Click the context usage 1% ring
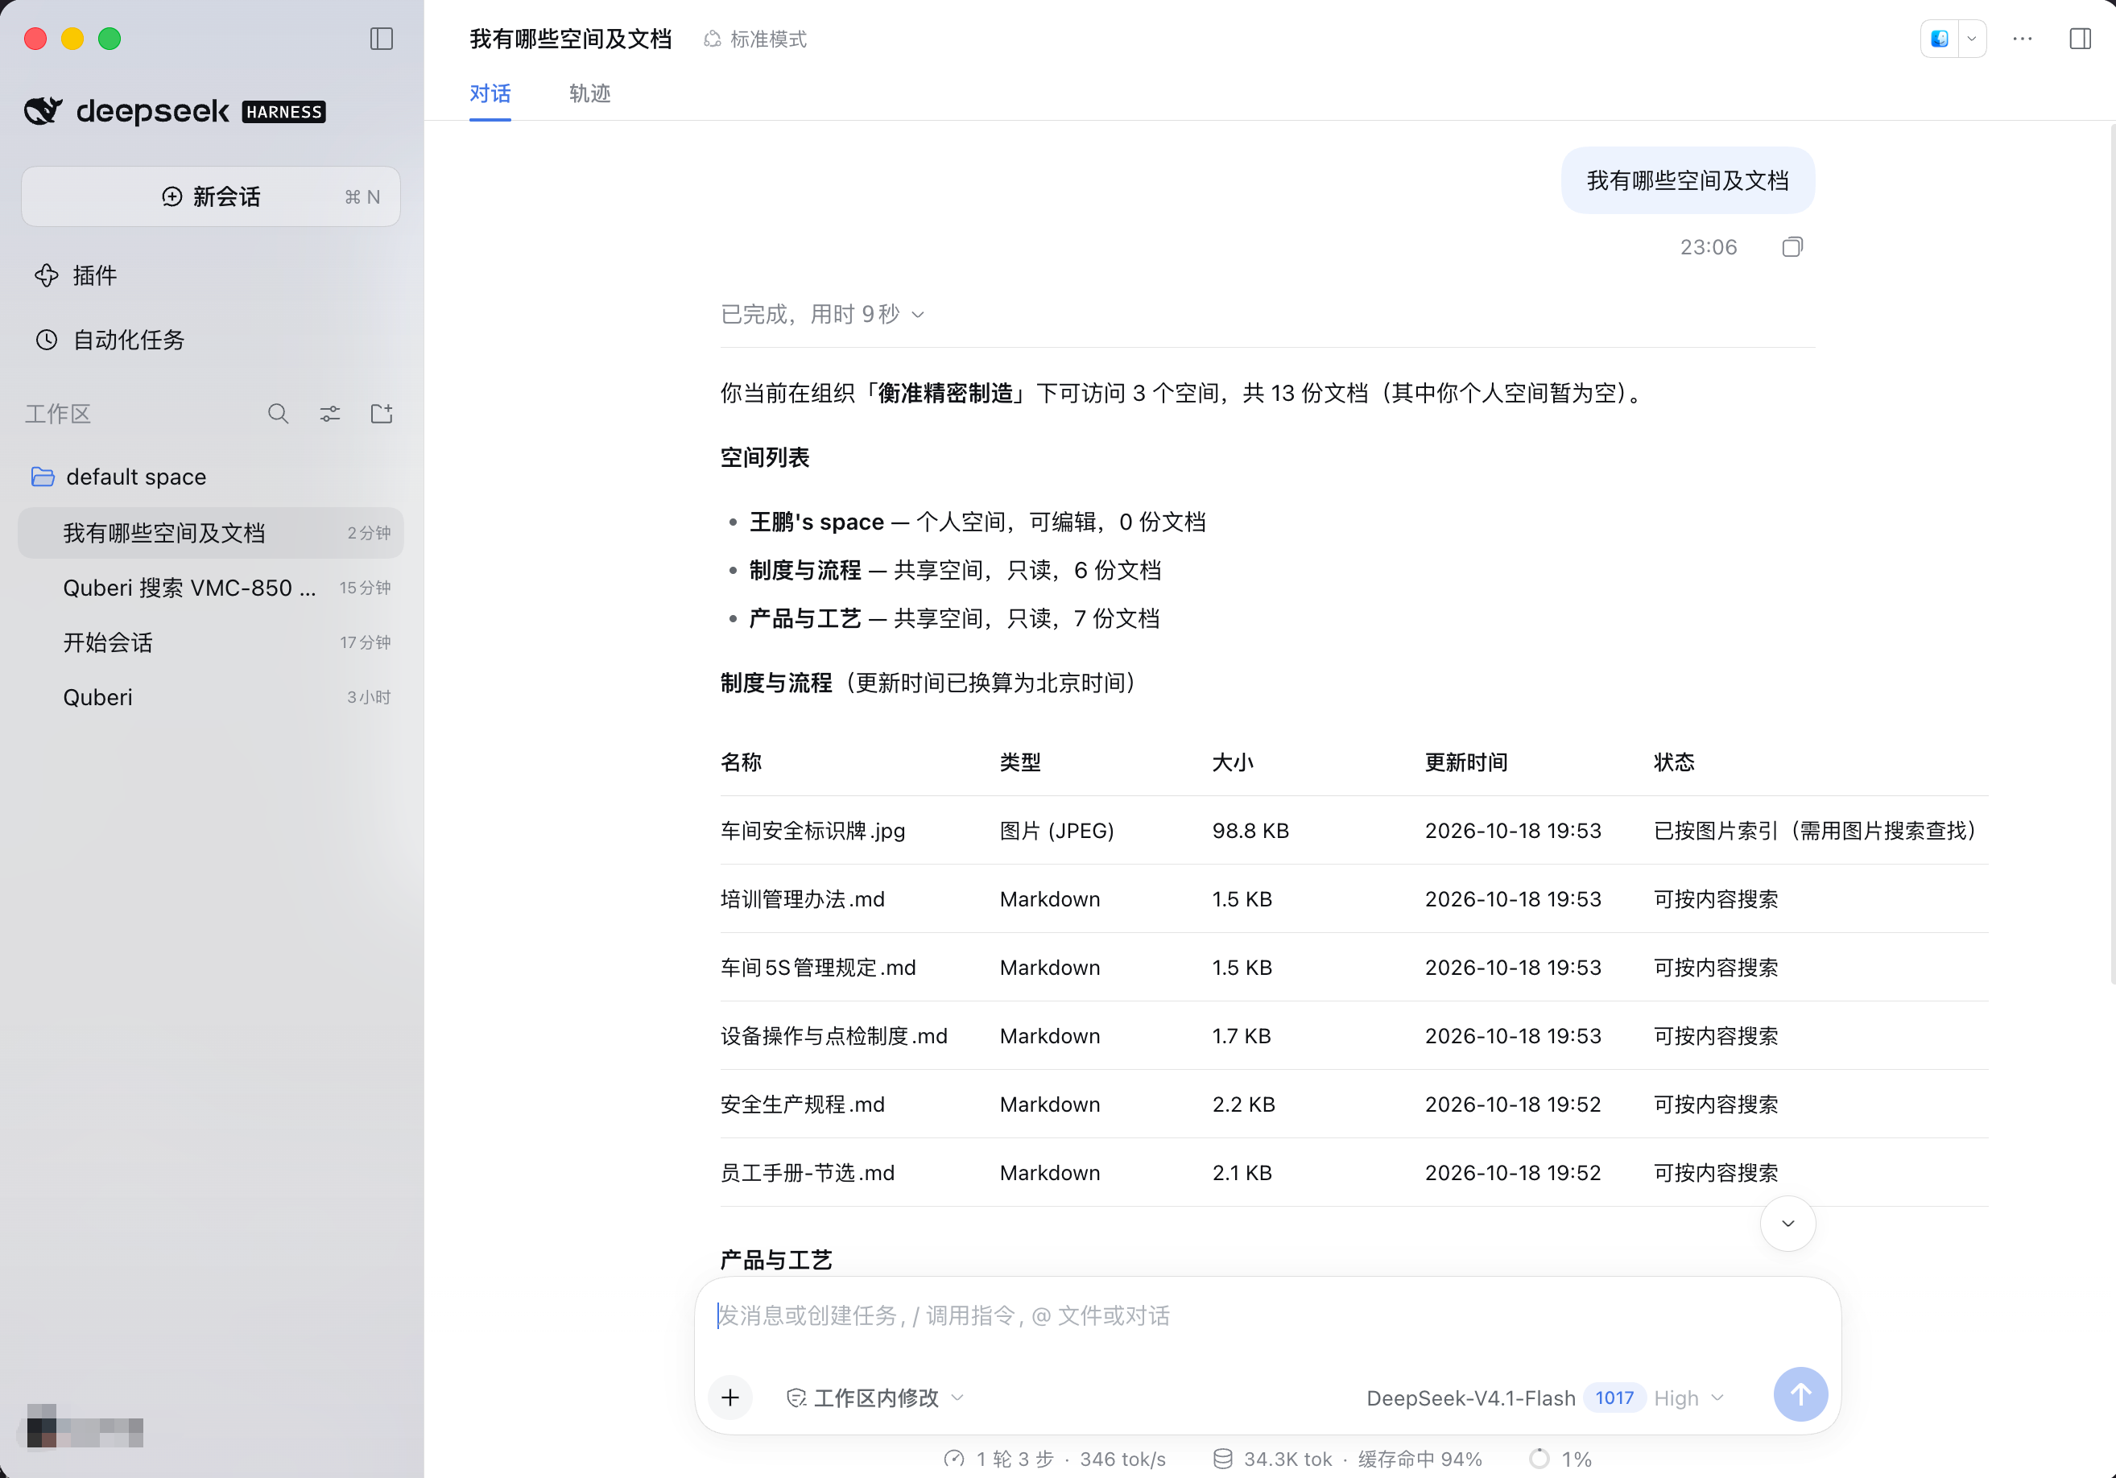Viewport: 2116px width, 1478px height. point(1539,1459)
